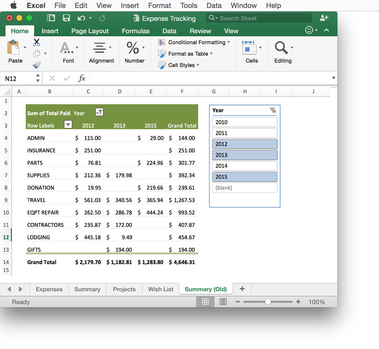Click the zoom slider at the bottom
Screen dimensions: 379x349
(268, 302)
